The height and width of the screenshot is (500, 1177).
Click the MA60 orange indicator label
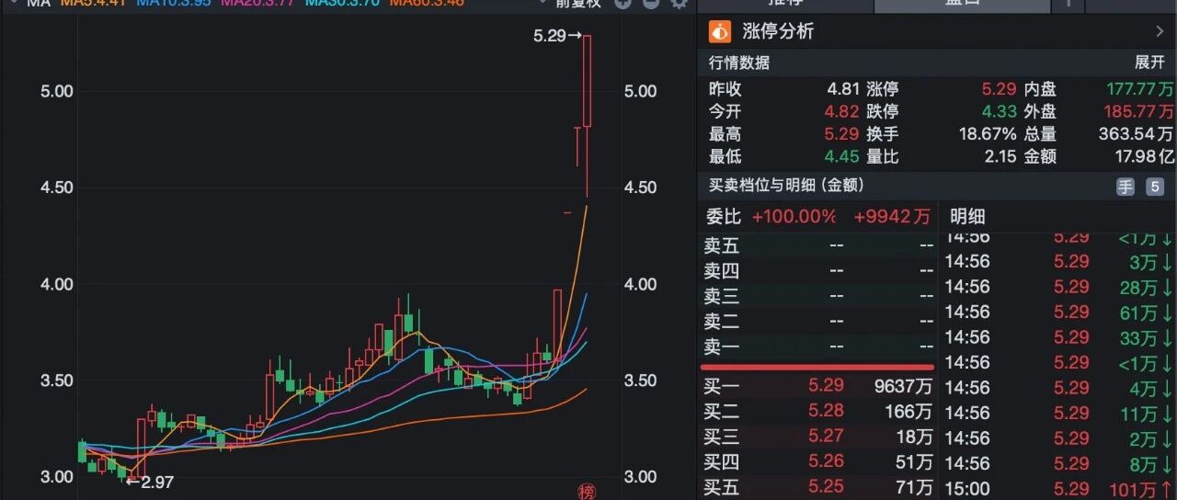pos(427,3)
